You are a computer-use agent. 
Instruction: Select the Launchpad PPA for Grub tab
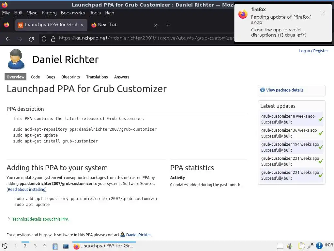(51, 25)
